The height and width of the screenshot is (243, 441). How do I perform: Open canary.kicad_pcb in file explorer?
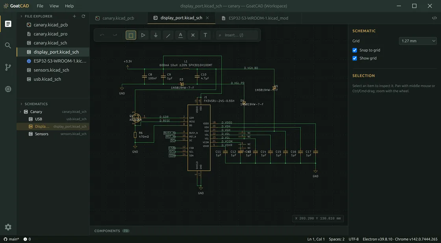coord(53,25)
